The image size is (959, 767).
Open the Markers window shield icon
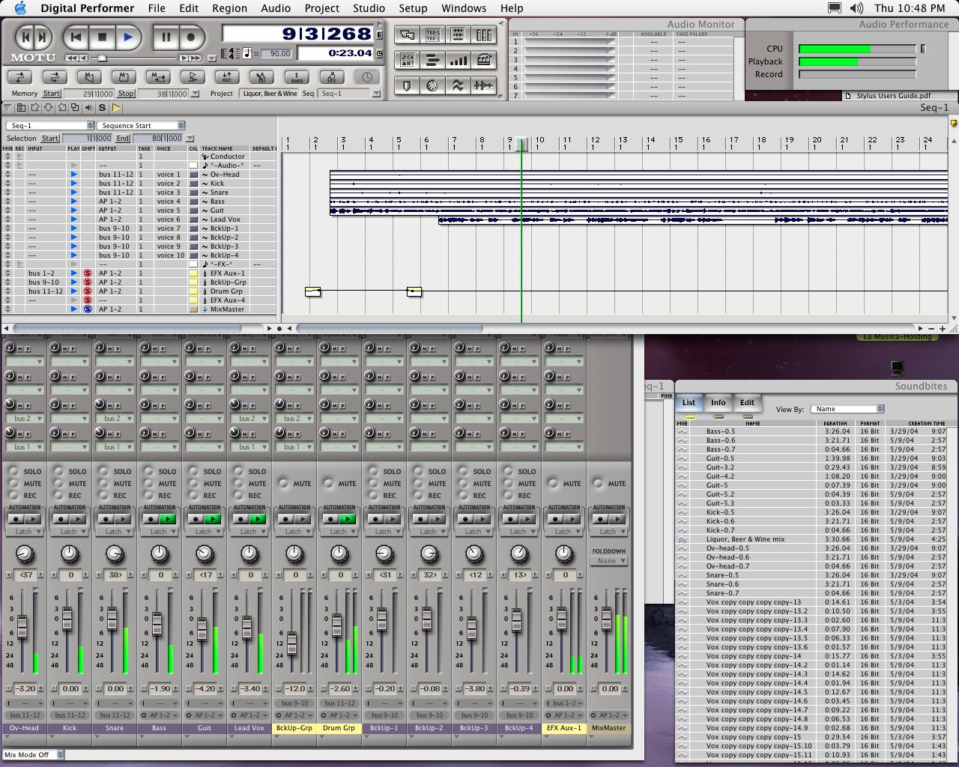click(x=407, y=85)
